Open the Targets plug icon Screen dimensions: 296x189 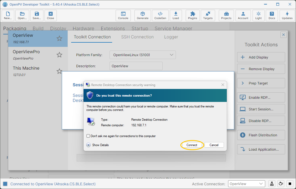pyautogui.click(x=208, y=15)
